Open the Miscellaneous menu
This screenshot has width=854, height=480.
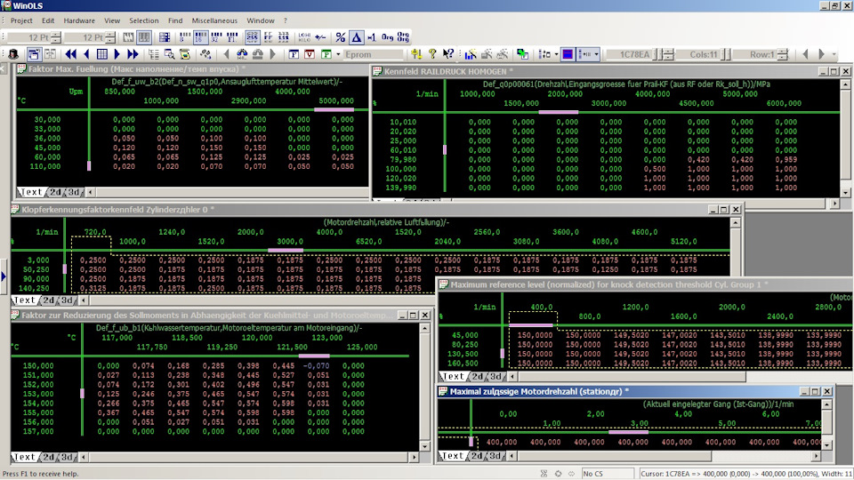[214, 20]
